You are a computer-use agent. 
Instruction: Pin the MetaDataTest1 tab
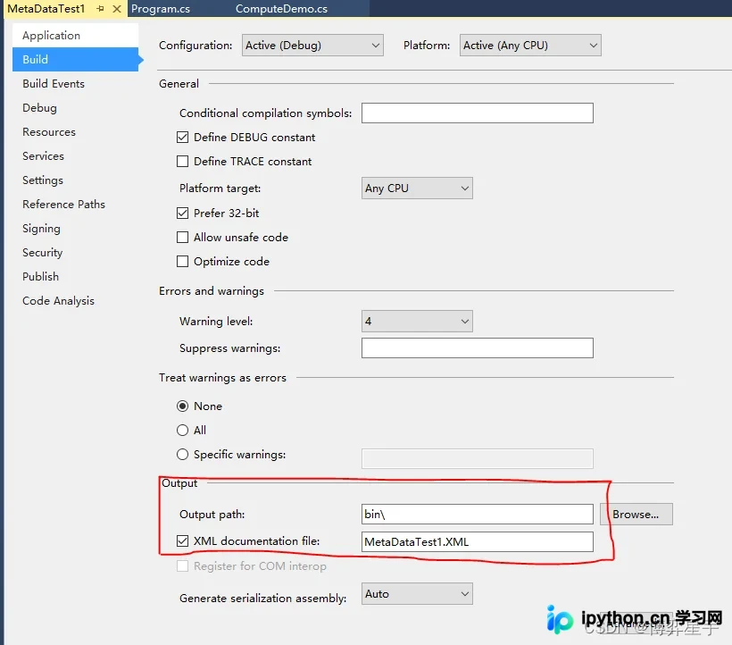click(100, 8)
